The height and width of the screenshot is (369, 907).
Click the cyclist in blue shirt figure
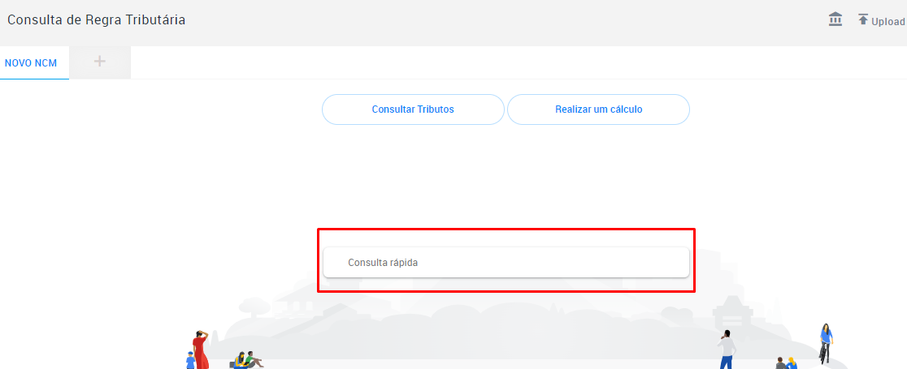pos(826,343)
